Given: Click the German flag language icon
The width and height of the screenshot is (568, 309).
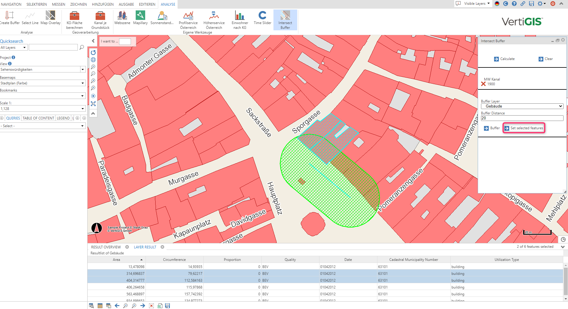Looking at the screenshot, I should pyautogui.click(x=497, y=4).
